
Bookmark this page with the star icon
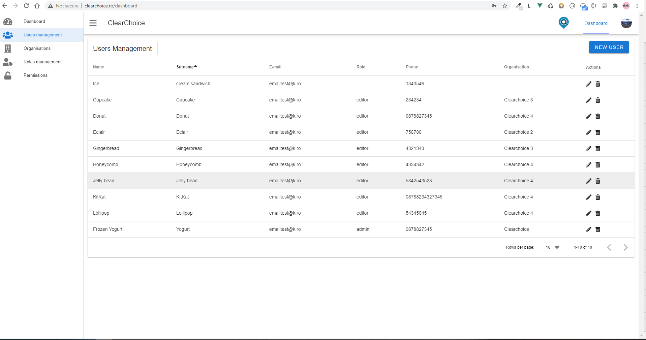(x=504, y=6)
